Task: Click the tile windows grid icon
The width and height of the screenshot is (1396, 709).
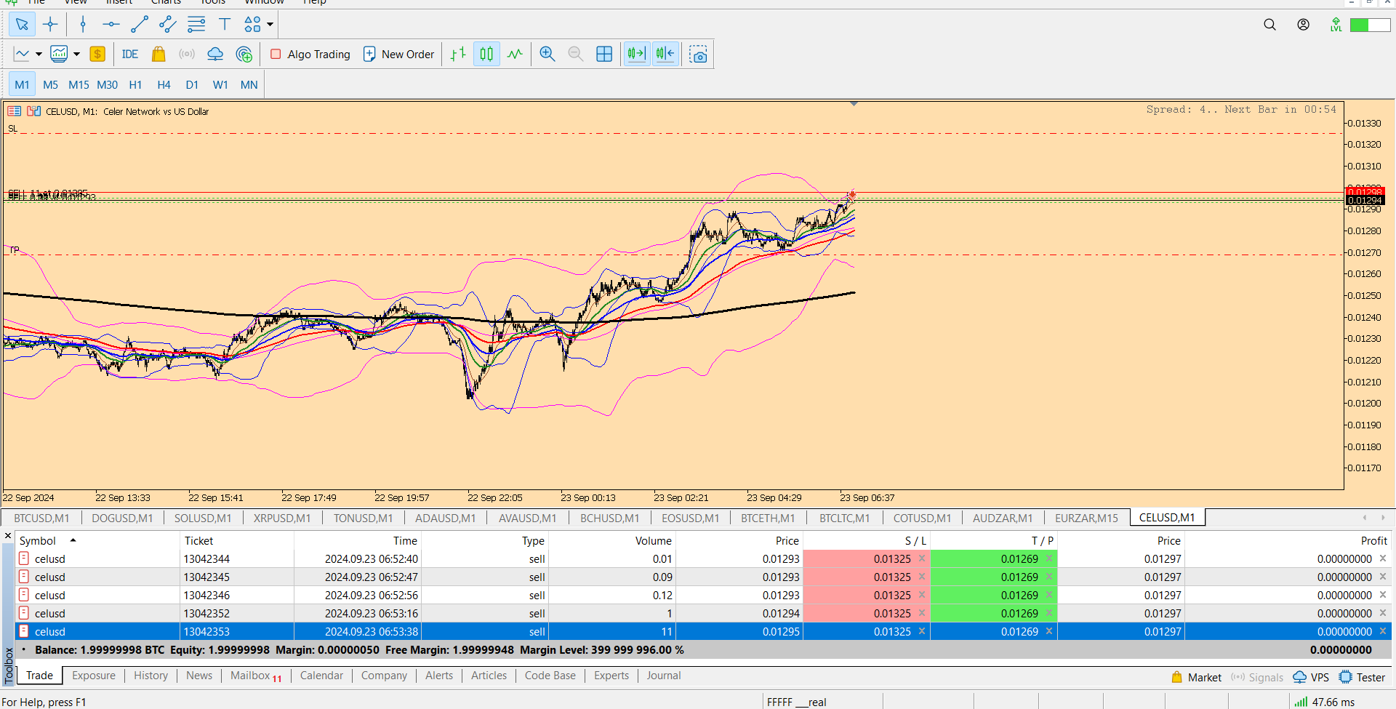Action: tap(603, 55)
